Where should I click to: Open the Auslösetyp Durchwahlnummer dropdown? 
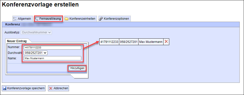[37, 32]
